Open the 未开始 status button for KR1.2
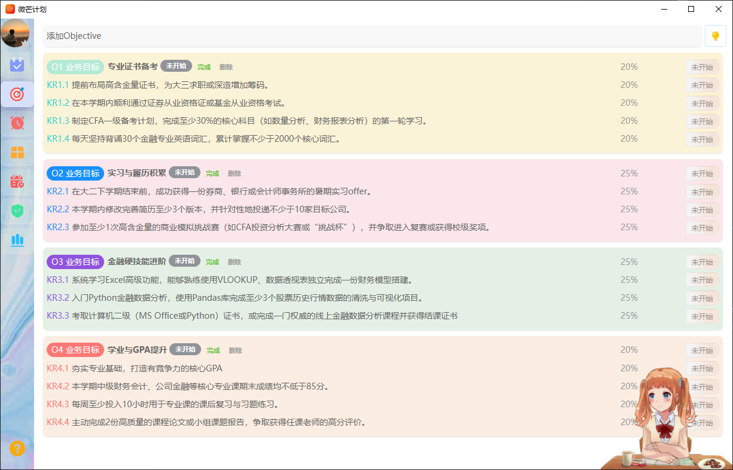Screen dimensions: 733x470 tap(702, 103)
